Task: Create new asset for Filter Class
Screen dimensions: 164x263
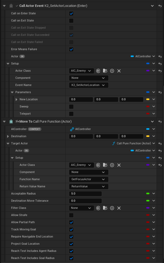Action: [x=112, y=208]
